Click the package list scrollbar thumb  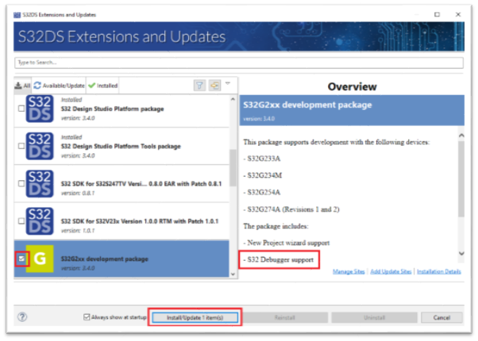coord(233,167)
